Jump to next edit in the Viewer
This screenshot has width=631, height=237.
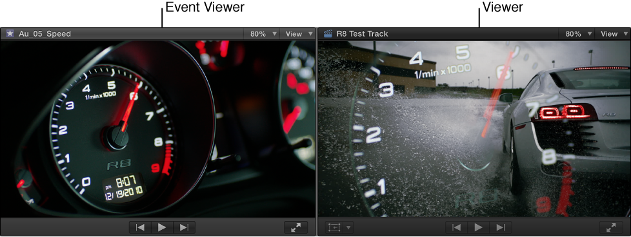[501, 227]
